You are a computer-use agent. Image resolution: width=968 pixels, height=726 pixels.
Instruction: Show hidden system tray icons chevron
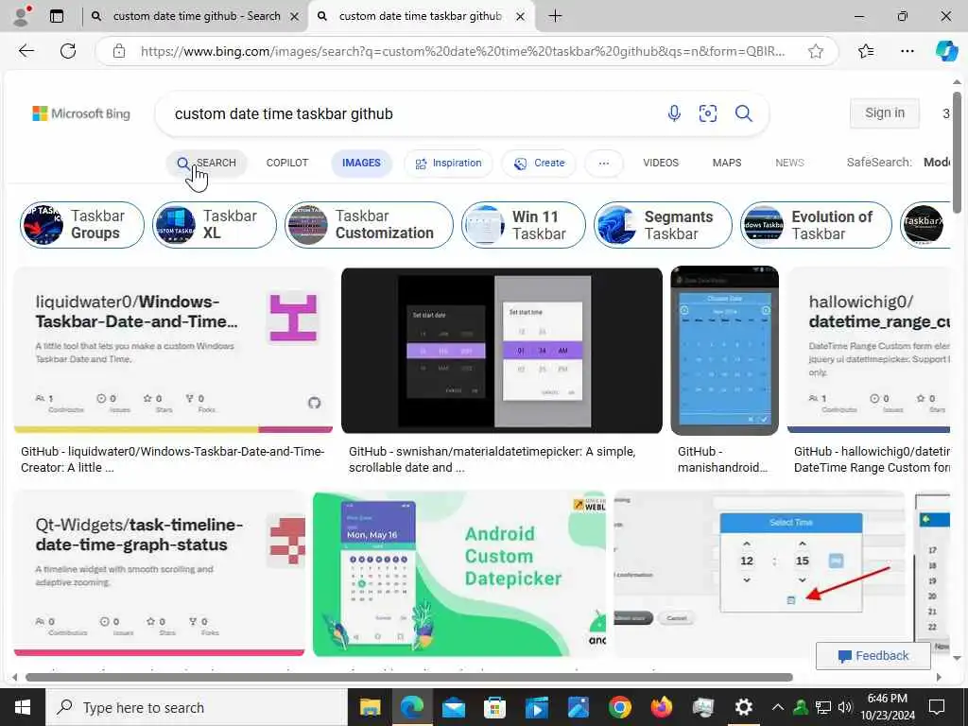coord(778,707)
